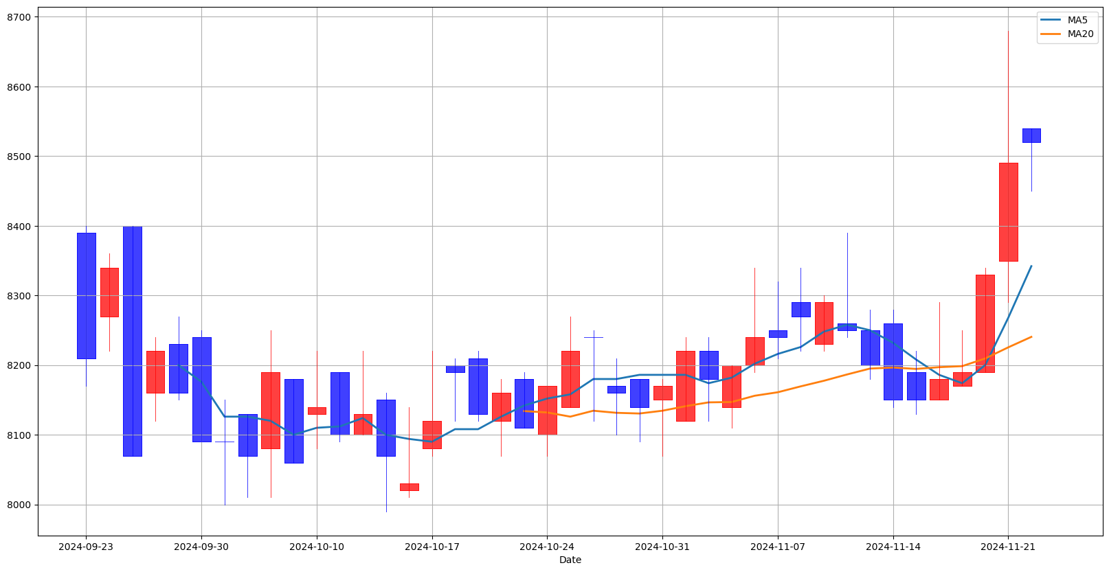The height and width of the screenshot is (572, 1109).
Task: Click the 2024-11-07 date tick label
Action: click(x=778, y=547)
